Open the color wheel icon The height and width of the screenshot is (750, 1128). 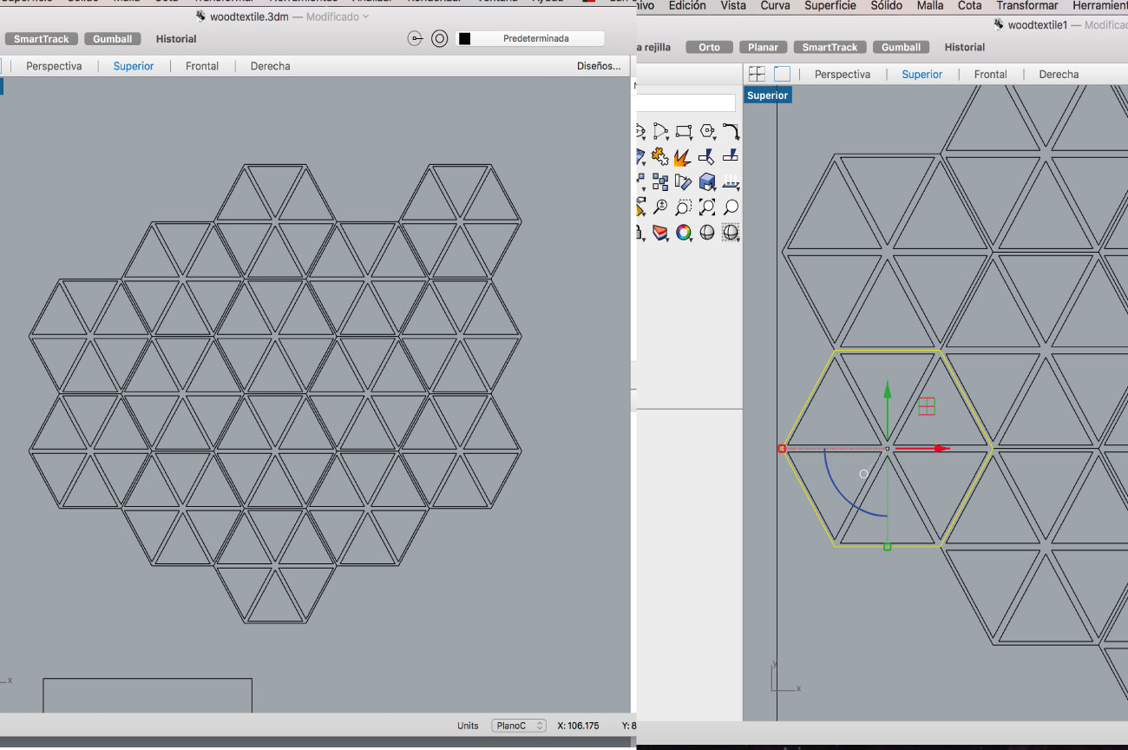pyautogui.click(x=684, y=233)
